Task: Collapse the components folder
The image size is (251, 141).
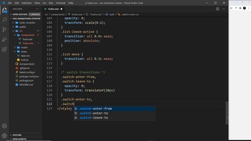Action: coord(25,35)
